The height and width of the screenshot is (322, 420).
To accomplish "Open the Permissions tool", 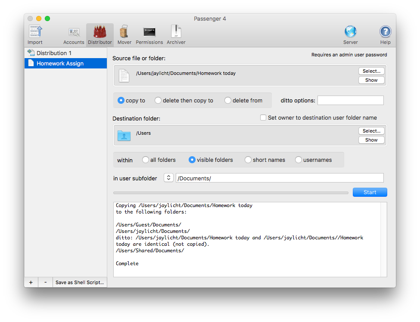I will [x=149, y=35].
